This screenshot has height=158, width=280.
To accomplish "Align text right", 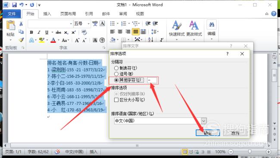I will tap(128, 32).
